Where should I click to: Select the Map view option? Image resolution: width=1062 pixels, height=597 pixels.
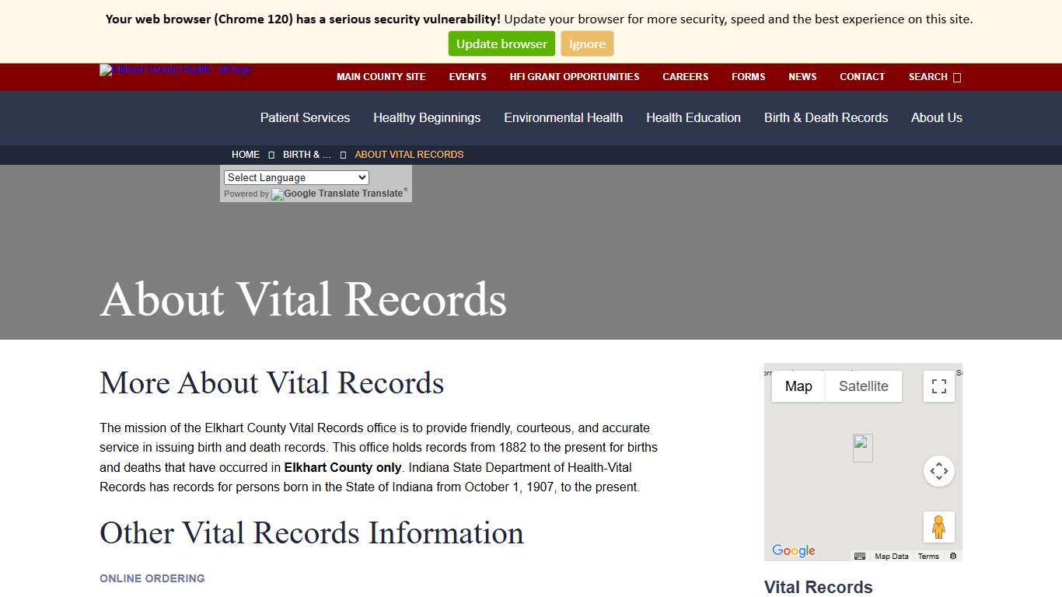pyautogui.click(x=798, y=386)
